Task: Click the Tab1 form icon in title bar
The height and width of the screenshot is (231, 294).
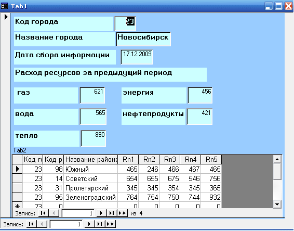Action: coord(4,6)
